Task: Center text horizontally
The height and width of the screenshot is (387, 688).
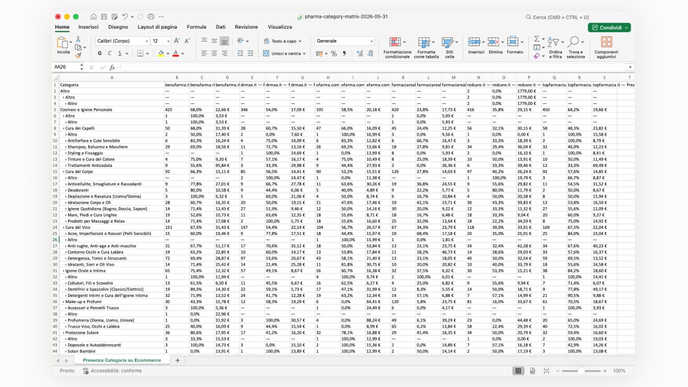Action: [214, 53]
